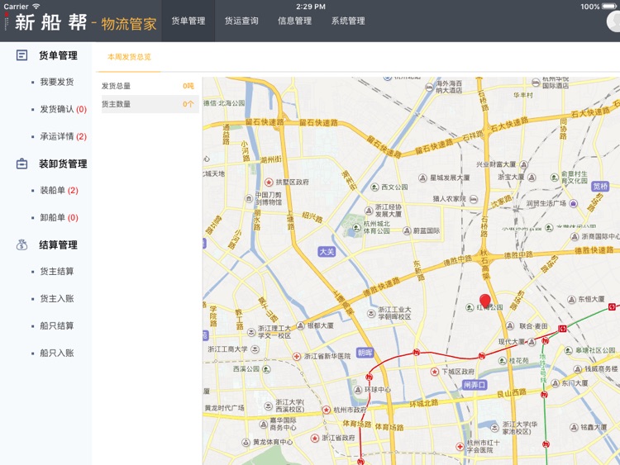Click the 结算管理 sidebar heading text

(x=58, y=245)
